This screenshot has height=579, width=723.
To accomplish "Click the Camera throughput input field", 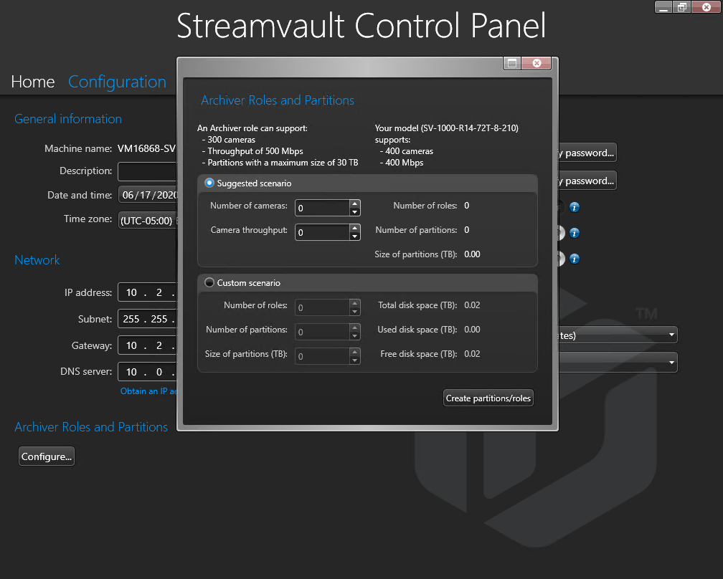I will coord(322,232).
